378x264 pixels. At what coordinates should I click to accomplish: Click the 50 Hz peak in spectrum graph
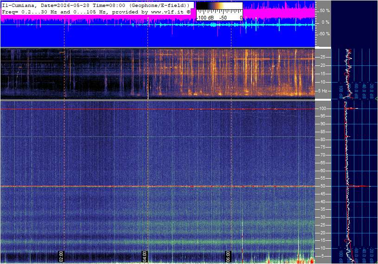click(359, 186)
